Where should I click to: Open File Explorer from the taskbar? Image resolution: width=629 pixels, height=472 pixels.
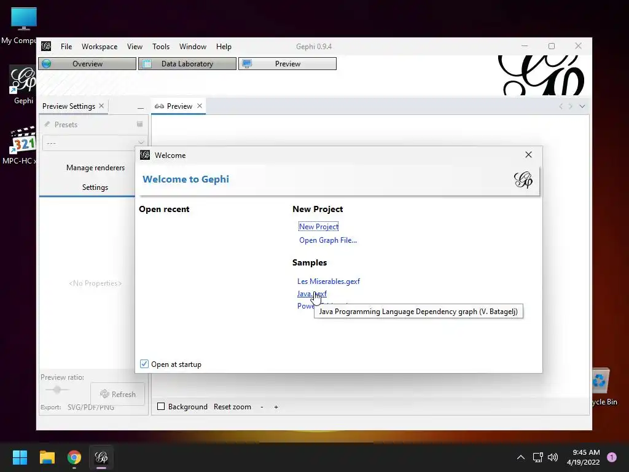pos(47,457)
